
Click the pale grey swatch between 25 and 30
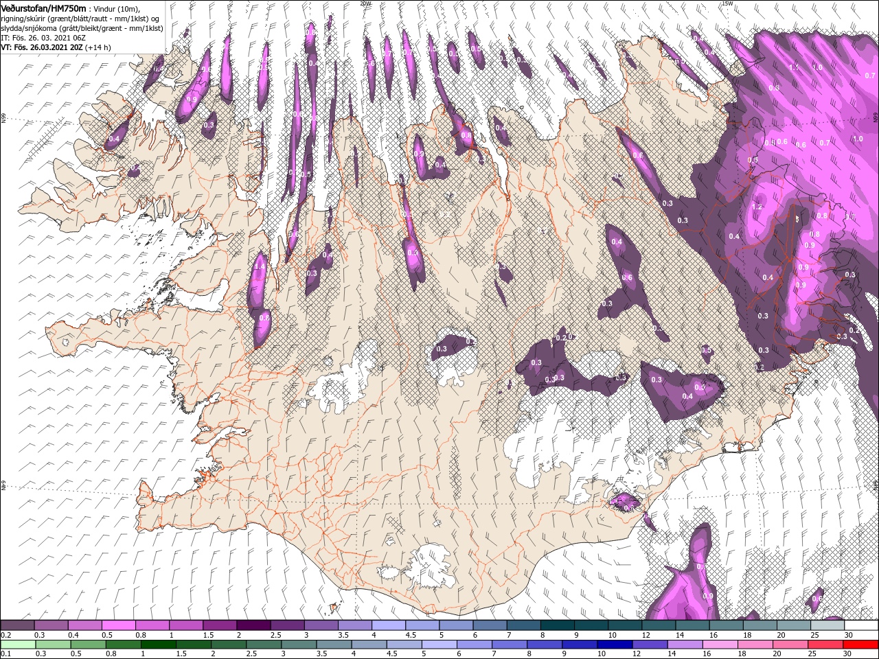[828, 625]
